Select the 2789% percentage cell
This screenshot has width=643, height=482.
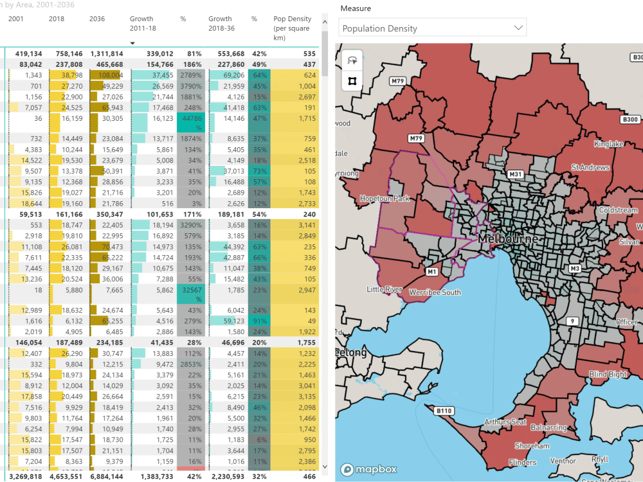(190, 75)
